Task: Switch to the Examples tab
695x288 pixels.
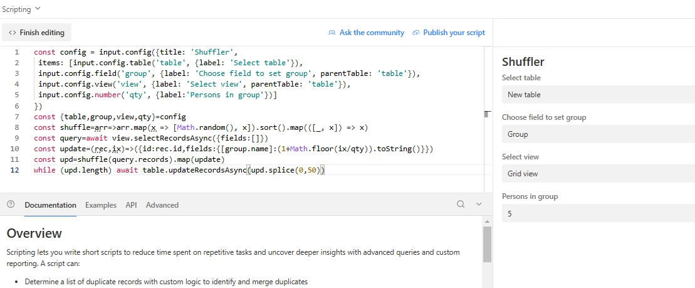Action: pyautogui.click(x=101, y=205)
